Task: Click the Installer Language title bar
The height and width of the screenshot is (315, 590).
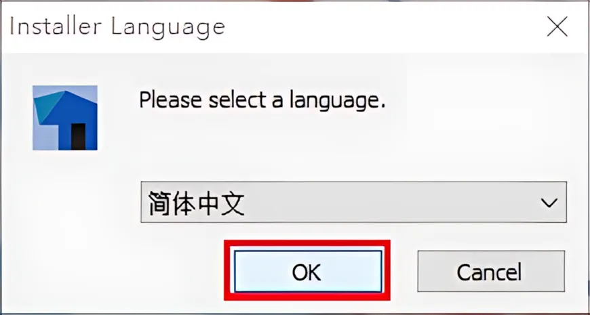Action: [295, 27]
